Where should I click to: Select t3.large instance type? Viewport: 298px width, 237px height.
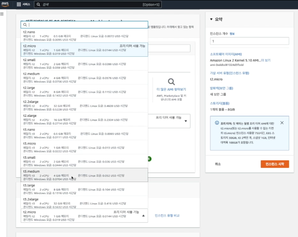[x=84, y=189]
